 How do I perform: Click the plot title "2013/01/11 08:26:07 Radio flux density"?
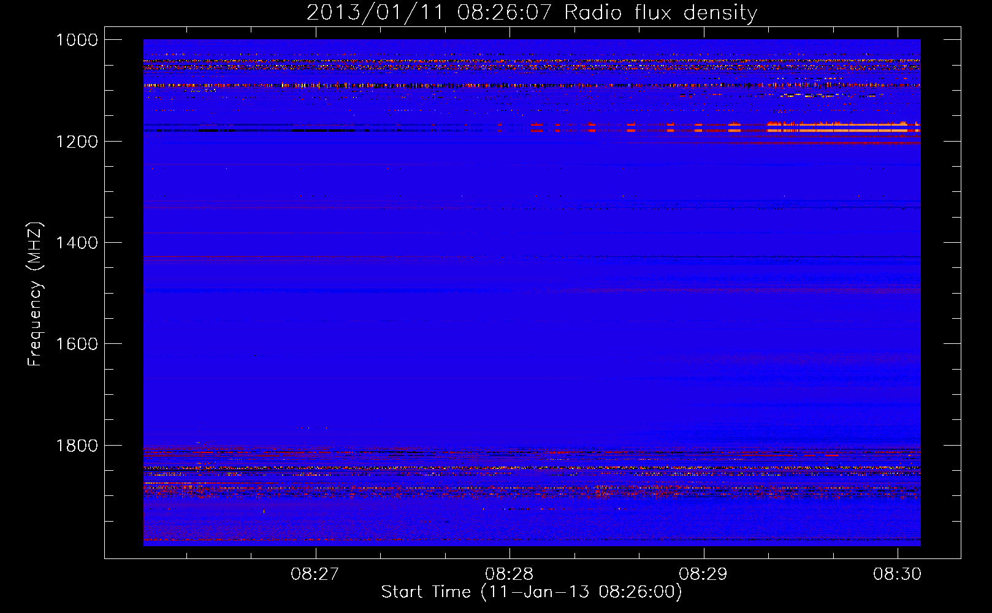point(532,12)
